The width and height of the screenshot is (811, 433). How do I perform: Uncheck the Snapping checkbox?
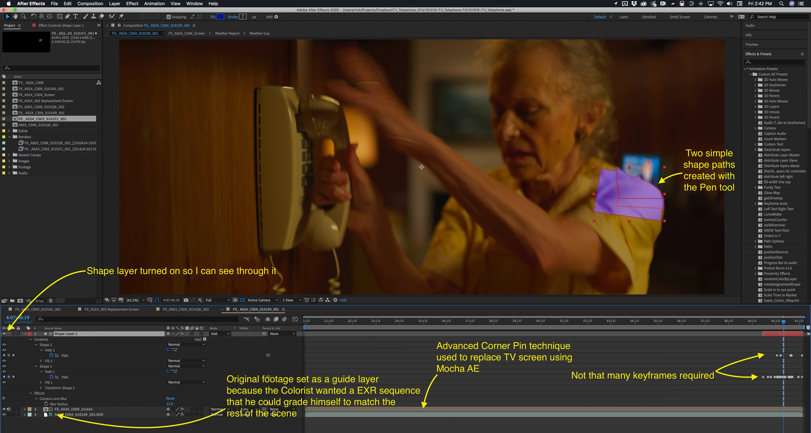point(169,17)
